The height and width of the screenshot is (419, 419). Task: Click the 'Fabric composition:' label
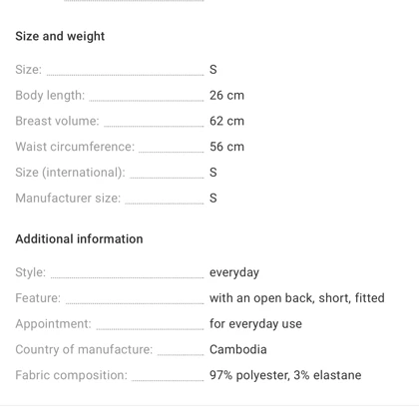[71, 375]
